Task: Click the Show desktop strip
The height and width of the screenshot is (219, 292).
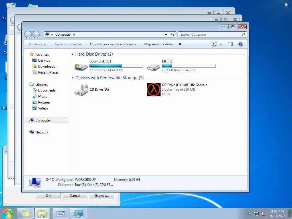Action: click(290, 213)
